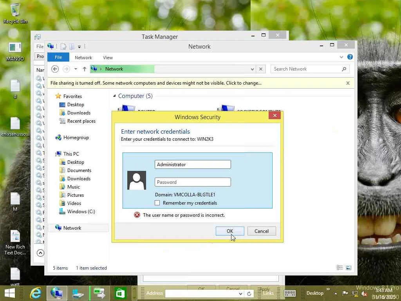401x301 pixels.
Task: Click Fewer details arrow in Task Manager
Action: (x=40, y=253)
